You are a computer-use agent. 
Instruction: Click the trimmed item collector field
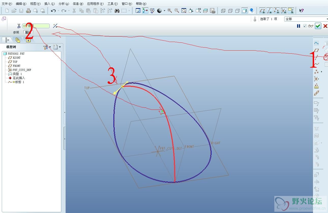click(36, 26)
